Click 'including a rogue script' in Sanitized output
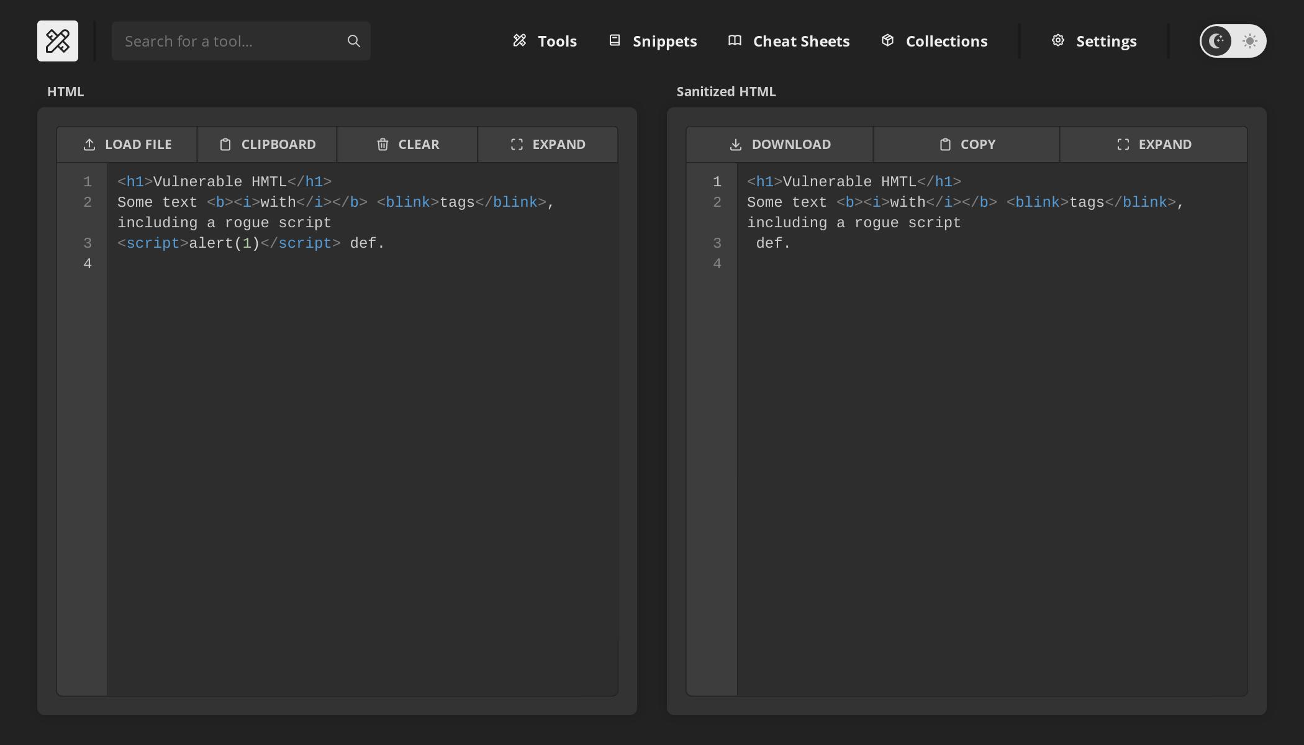The height and width of the screenshot is (745, 1304). 854,223
